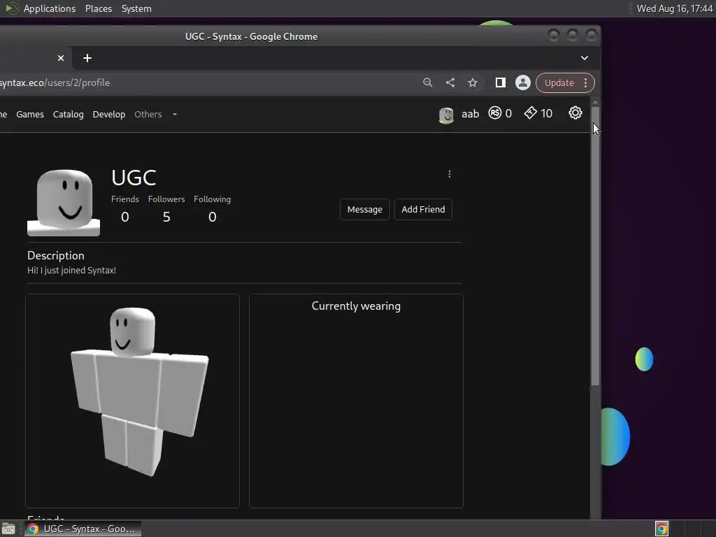Image resolution: width=716 pixels, height=537 pixels.
Task: Click the Friends count label
Action: coord(124,199)
